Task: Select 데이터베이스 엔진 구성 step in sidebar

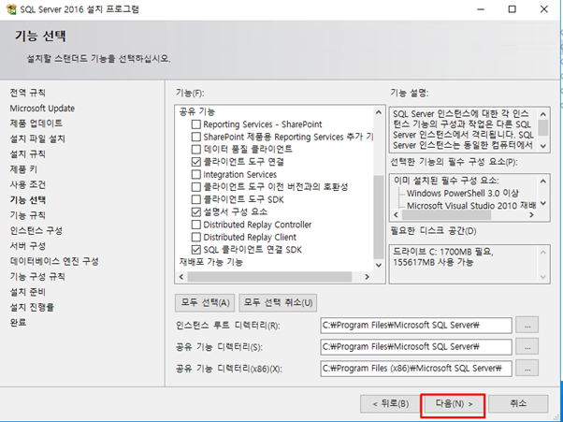Action: click(54, 261)
